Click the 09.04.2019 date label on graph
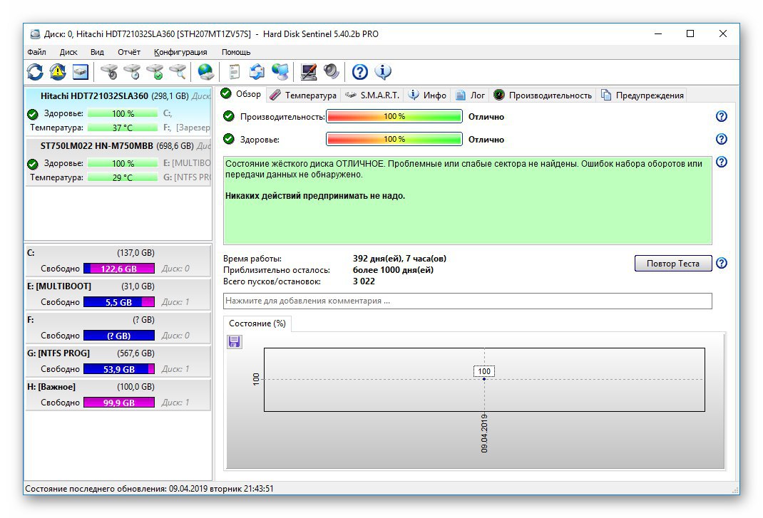 point(484,433)
